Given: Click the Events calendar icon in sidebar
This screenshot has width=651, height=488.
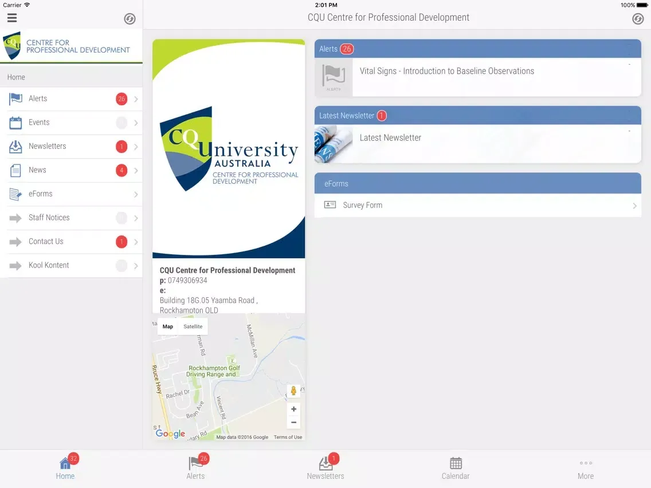Looking at the screenshot, I should tap(15, 123).
